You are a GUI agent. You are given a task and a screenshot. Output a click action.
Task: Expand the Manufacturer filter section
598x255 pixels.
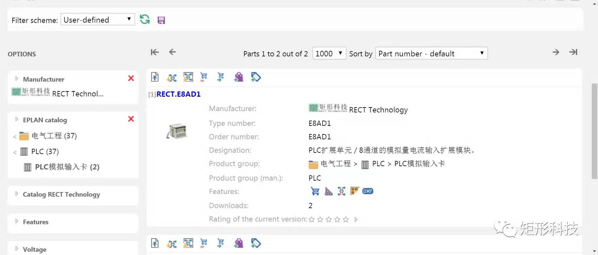pyautogui.click(x=17, y=79)
